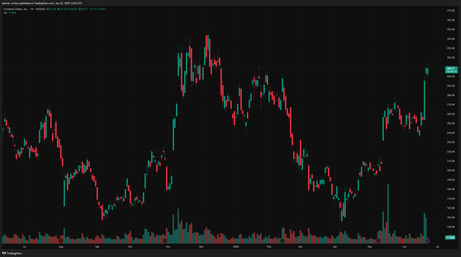
Task: Click the Dec label on time axis
Action: pos(201,246)
